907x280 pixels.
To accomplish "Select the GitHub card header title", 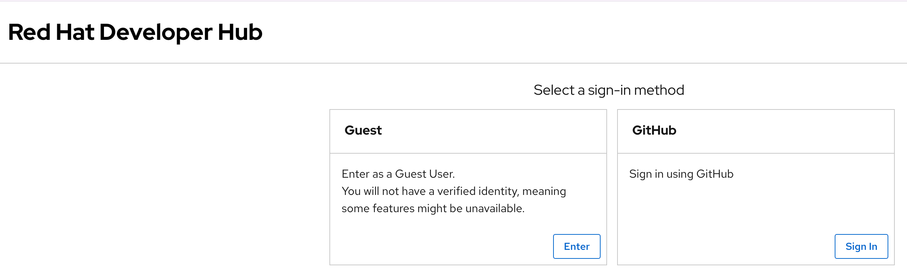I will 654,130.
